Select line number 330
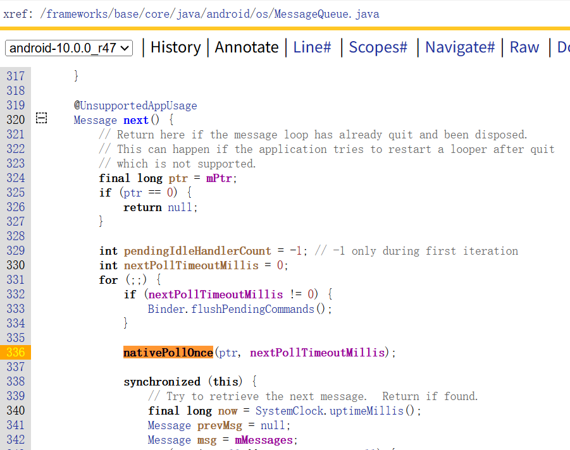This screenshot has width=570, height=450. pos(16,265)
